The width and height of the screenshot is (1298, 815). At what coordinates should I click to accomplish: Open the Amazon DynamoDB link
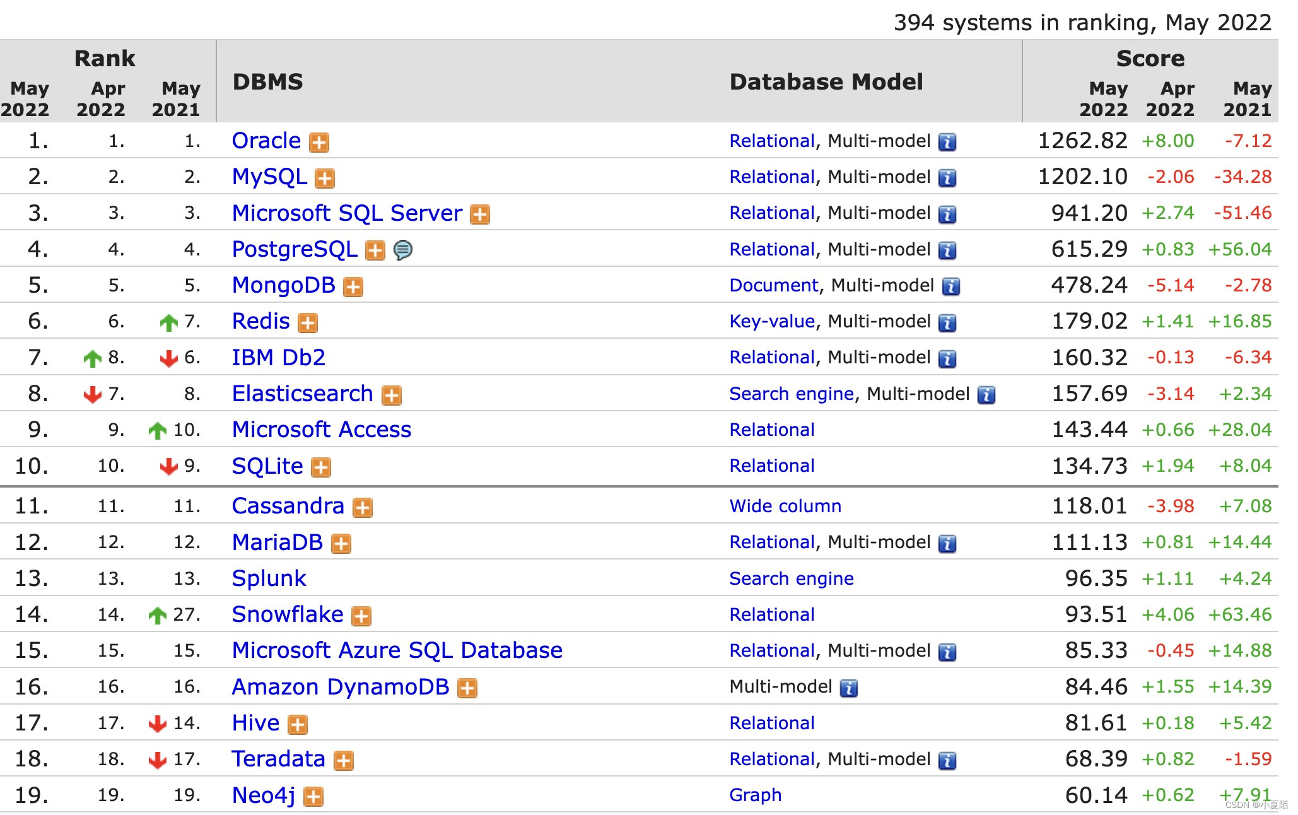click(x=341, y=686)
